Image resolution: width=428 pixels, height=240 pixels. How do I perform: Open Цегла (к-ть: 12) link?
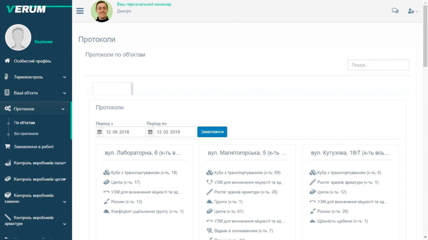[332, 192]
